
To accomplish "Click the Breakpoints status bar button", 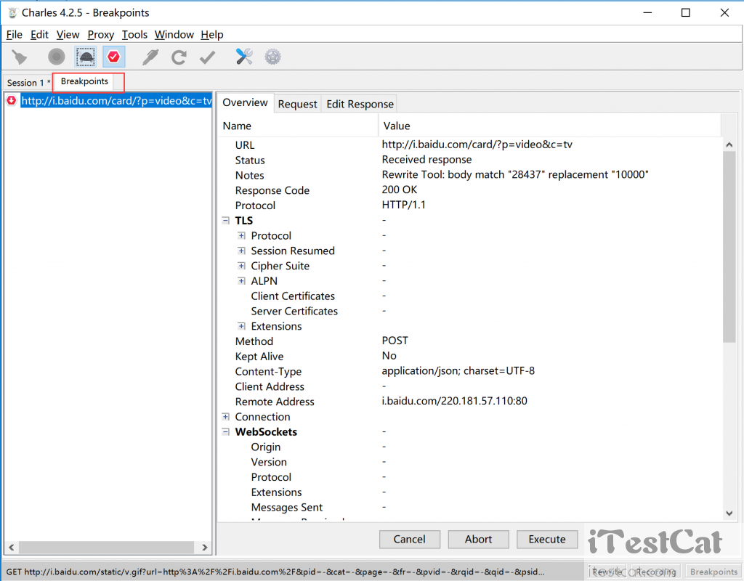I will 713,572.
